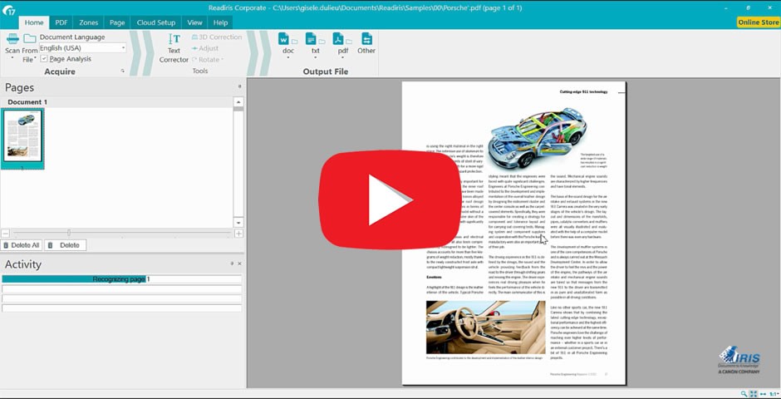Click the Document 1 header
The height and width of the screenshot is (399, 781).
click(x=27, y=101)
